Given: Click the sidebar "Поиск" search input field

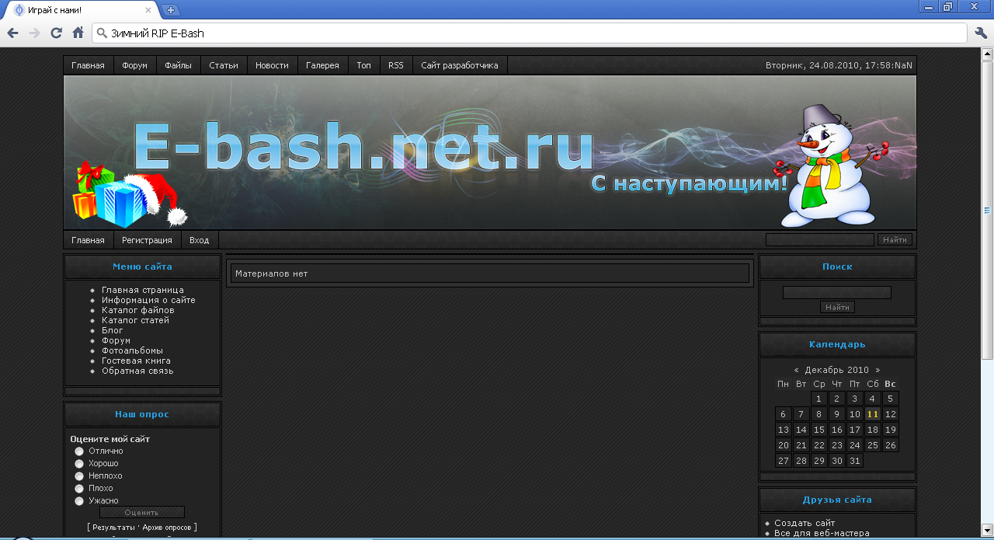Looking at the screenshot, I should click(x=836, y=293).
